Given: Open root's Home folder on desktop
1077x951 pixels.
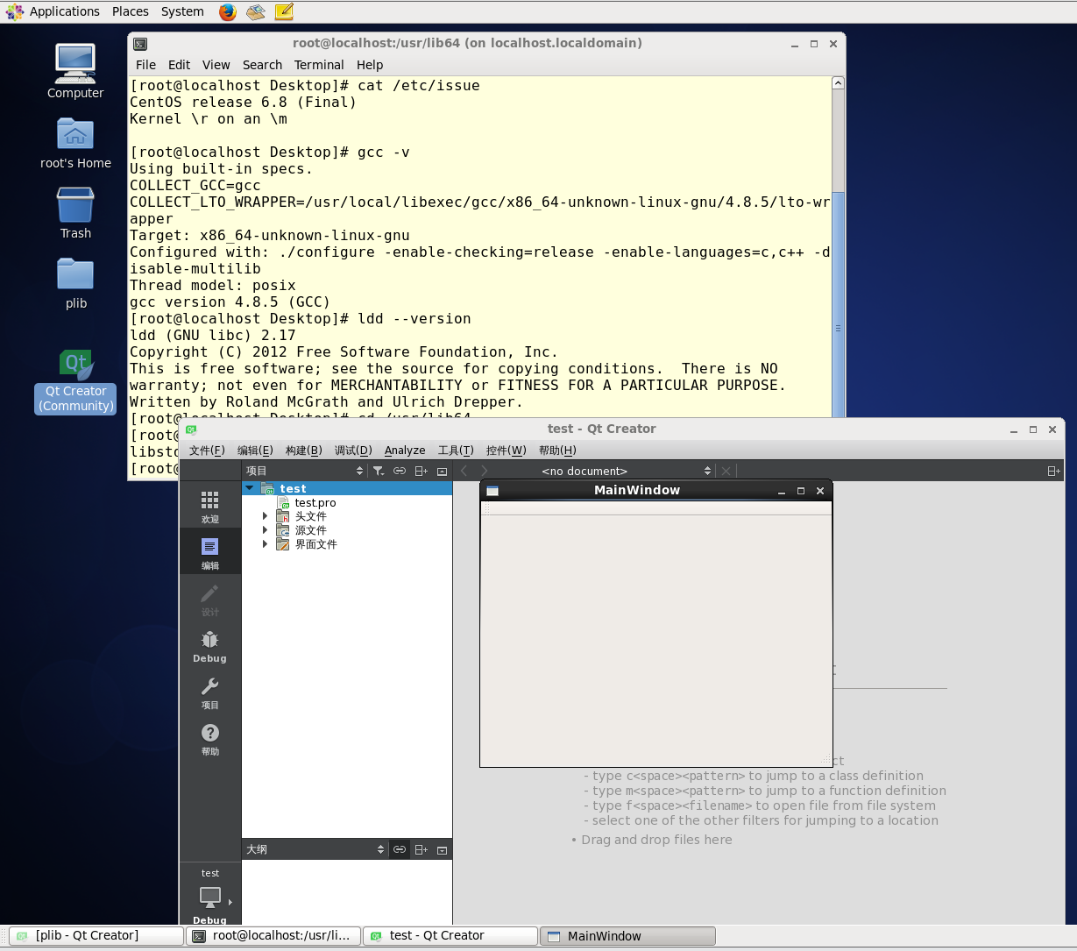Looking at the screenshot, I should pos(75,143).
